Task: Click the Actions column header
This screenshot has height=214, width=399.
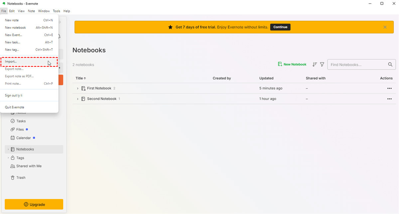Action: tap(386, 78)
